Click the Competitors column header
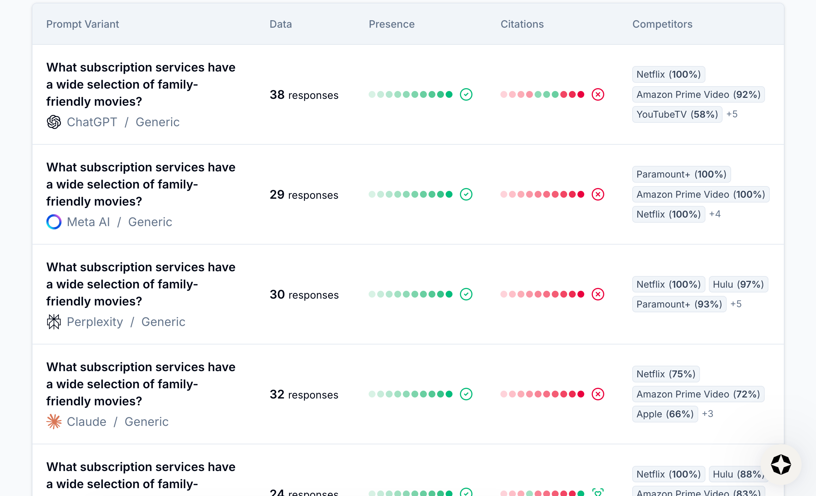This screenshot has height=496, width=816. [x=662, y=24]
